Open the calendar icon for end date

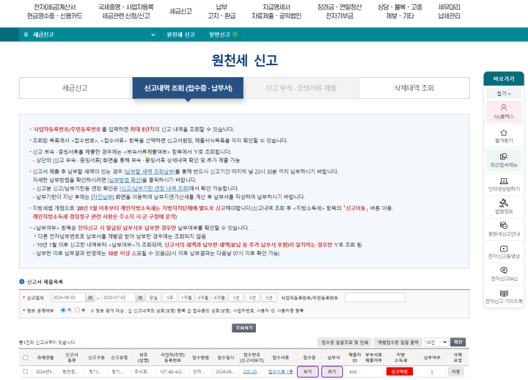[140, 297]
